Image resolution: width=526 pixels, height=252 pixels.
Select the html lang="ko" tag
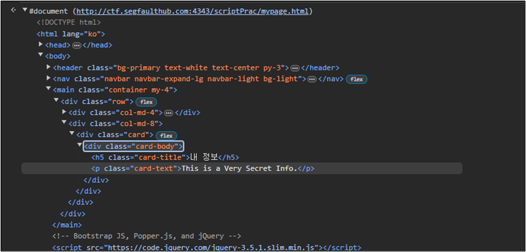(71, 34)
